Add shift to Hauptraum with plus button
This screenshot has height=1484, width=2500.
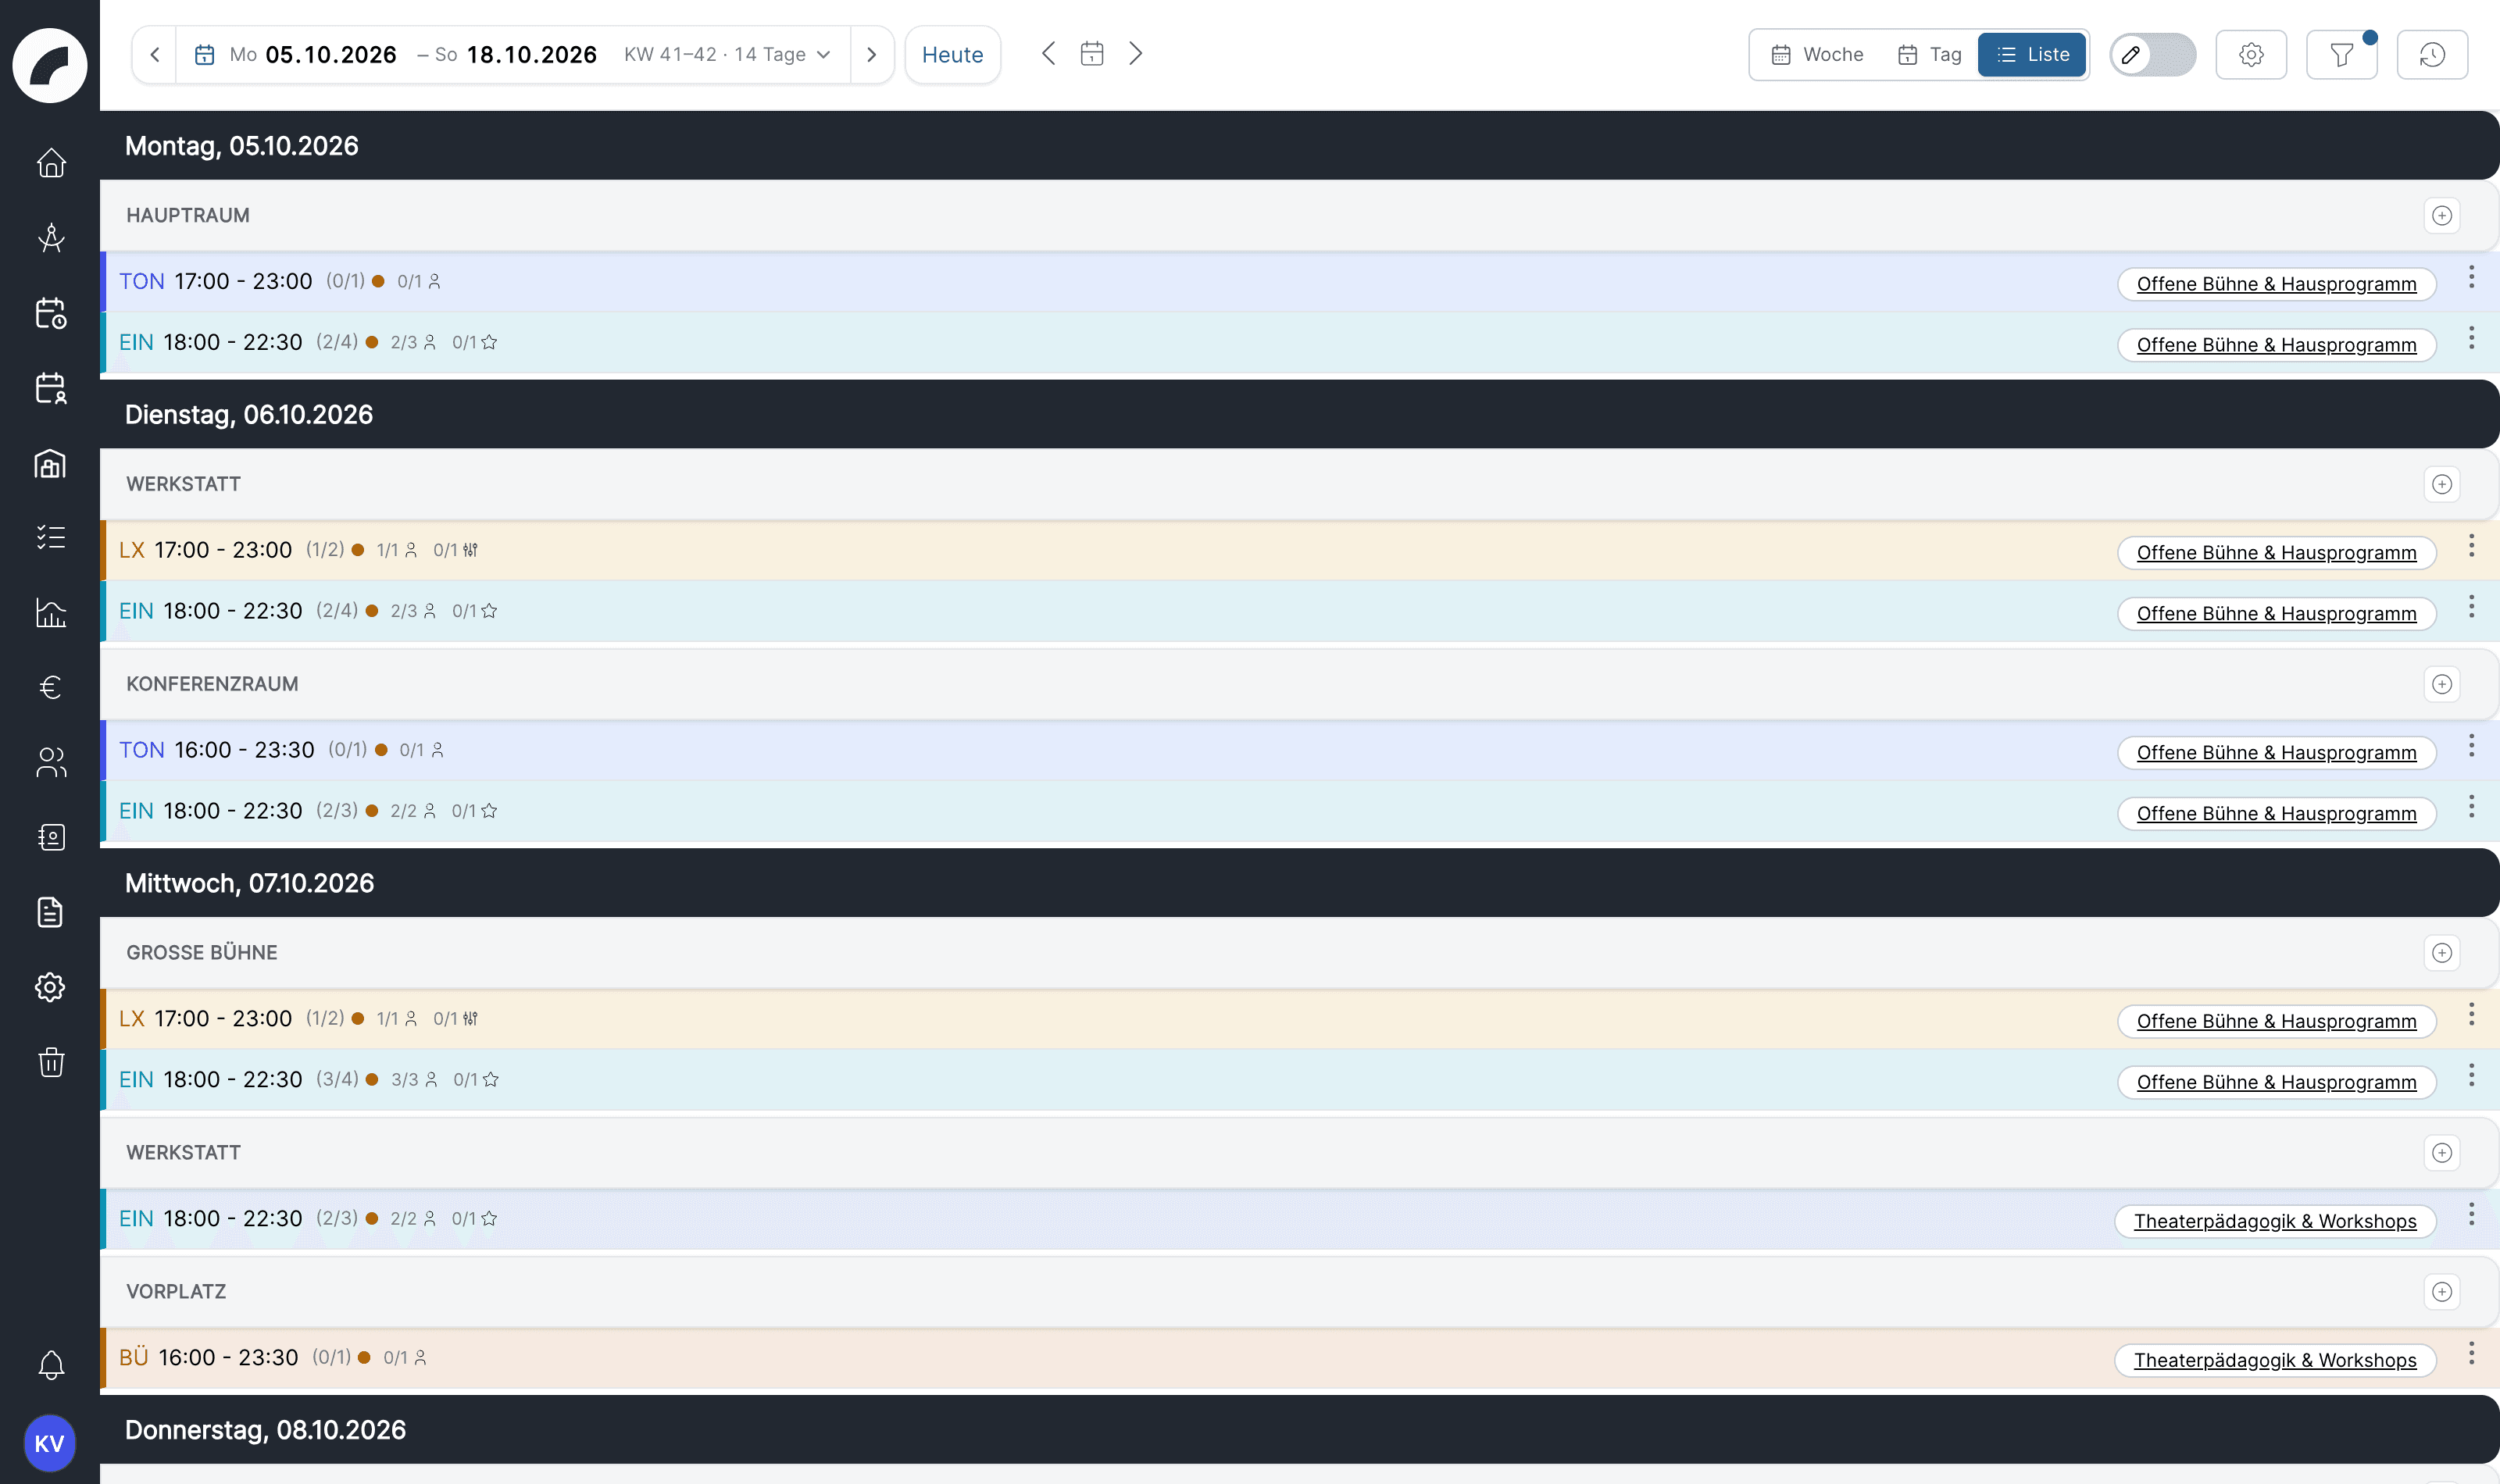pyautogui.click(x=2441, y=215)
